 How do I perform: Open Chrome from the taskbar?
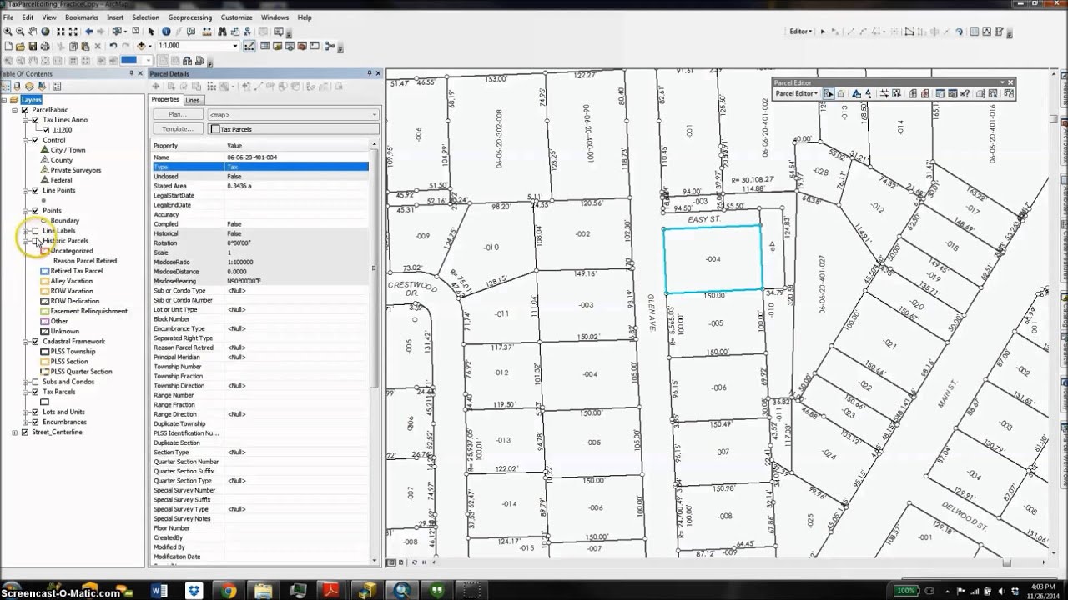[229, 590]
